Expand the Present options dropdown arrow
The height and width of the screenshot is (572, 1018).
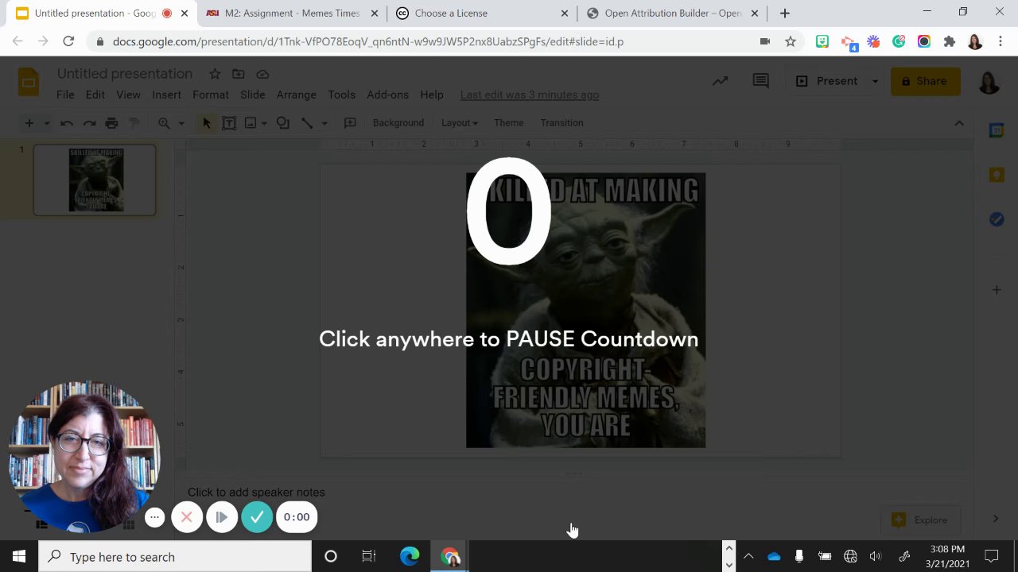pos(875,81)
